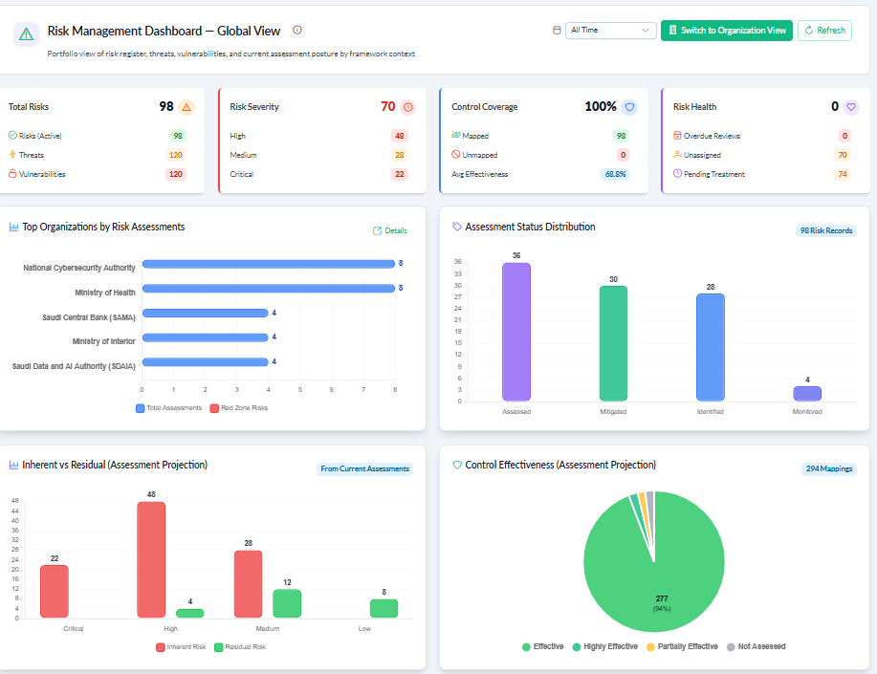Toggle Residual Risk legend swatch
The image size is (877, 674).
point(219,647)
